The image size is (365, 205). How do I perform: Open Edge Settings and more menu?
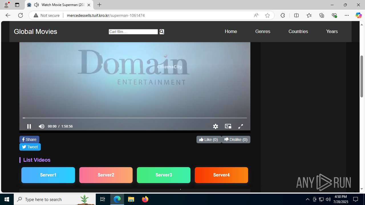pyautogui.click(x=347, y=15)
